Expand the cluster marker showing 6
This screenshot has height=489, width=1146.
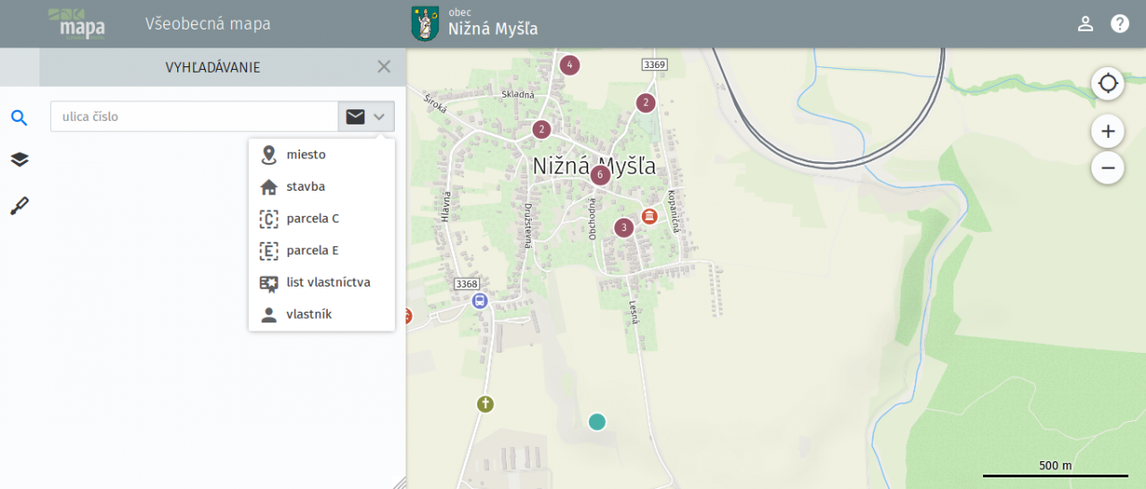600,175
